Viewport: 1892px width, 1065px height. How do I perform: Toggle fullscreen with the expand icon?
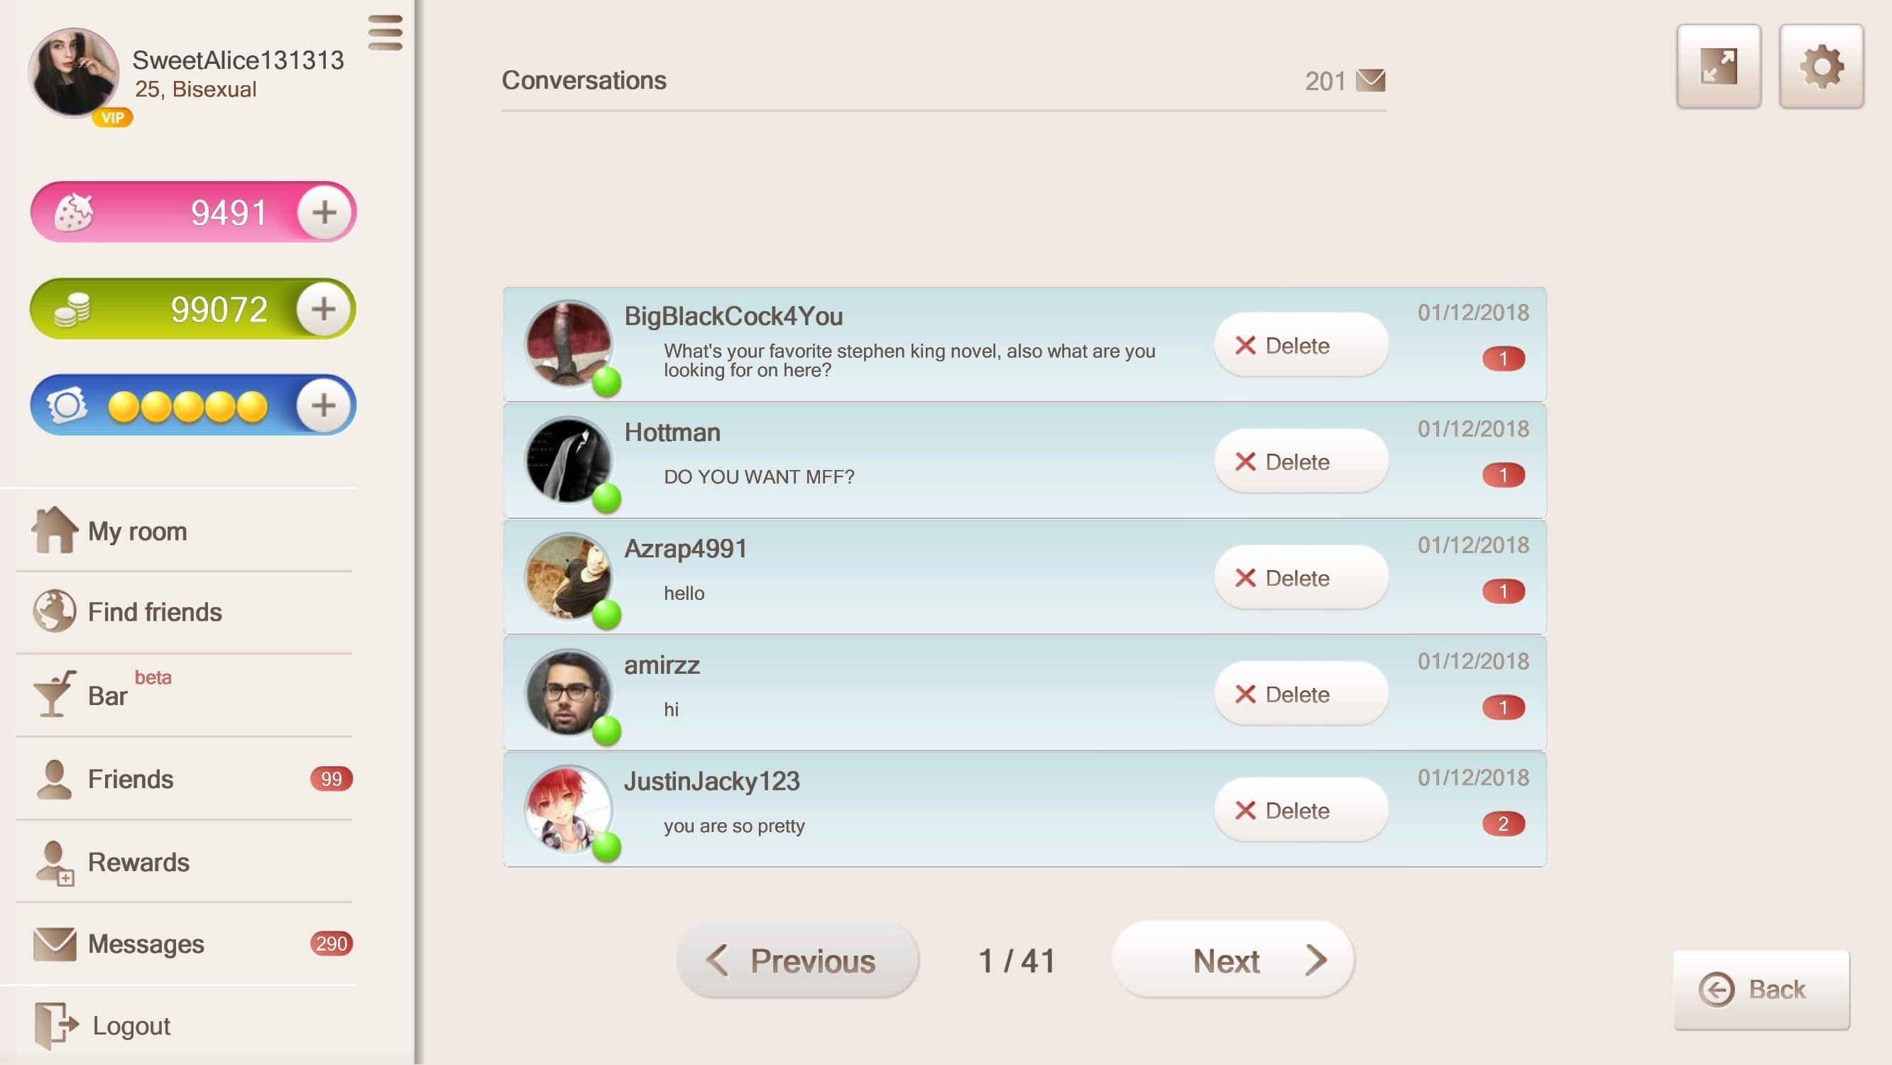[x=1719, y=66]
